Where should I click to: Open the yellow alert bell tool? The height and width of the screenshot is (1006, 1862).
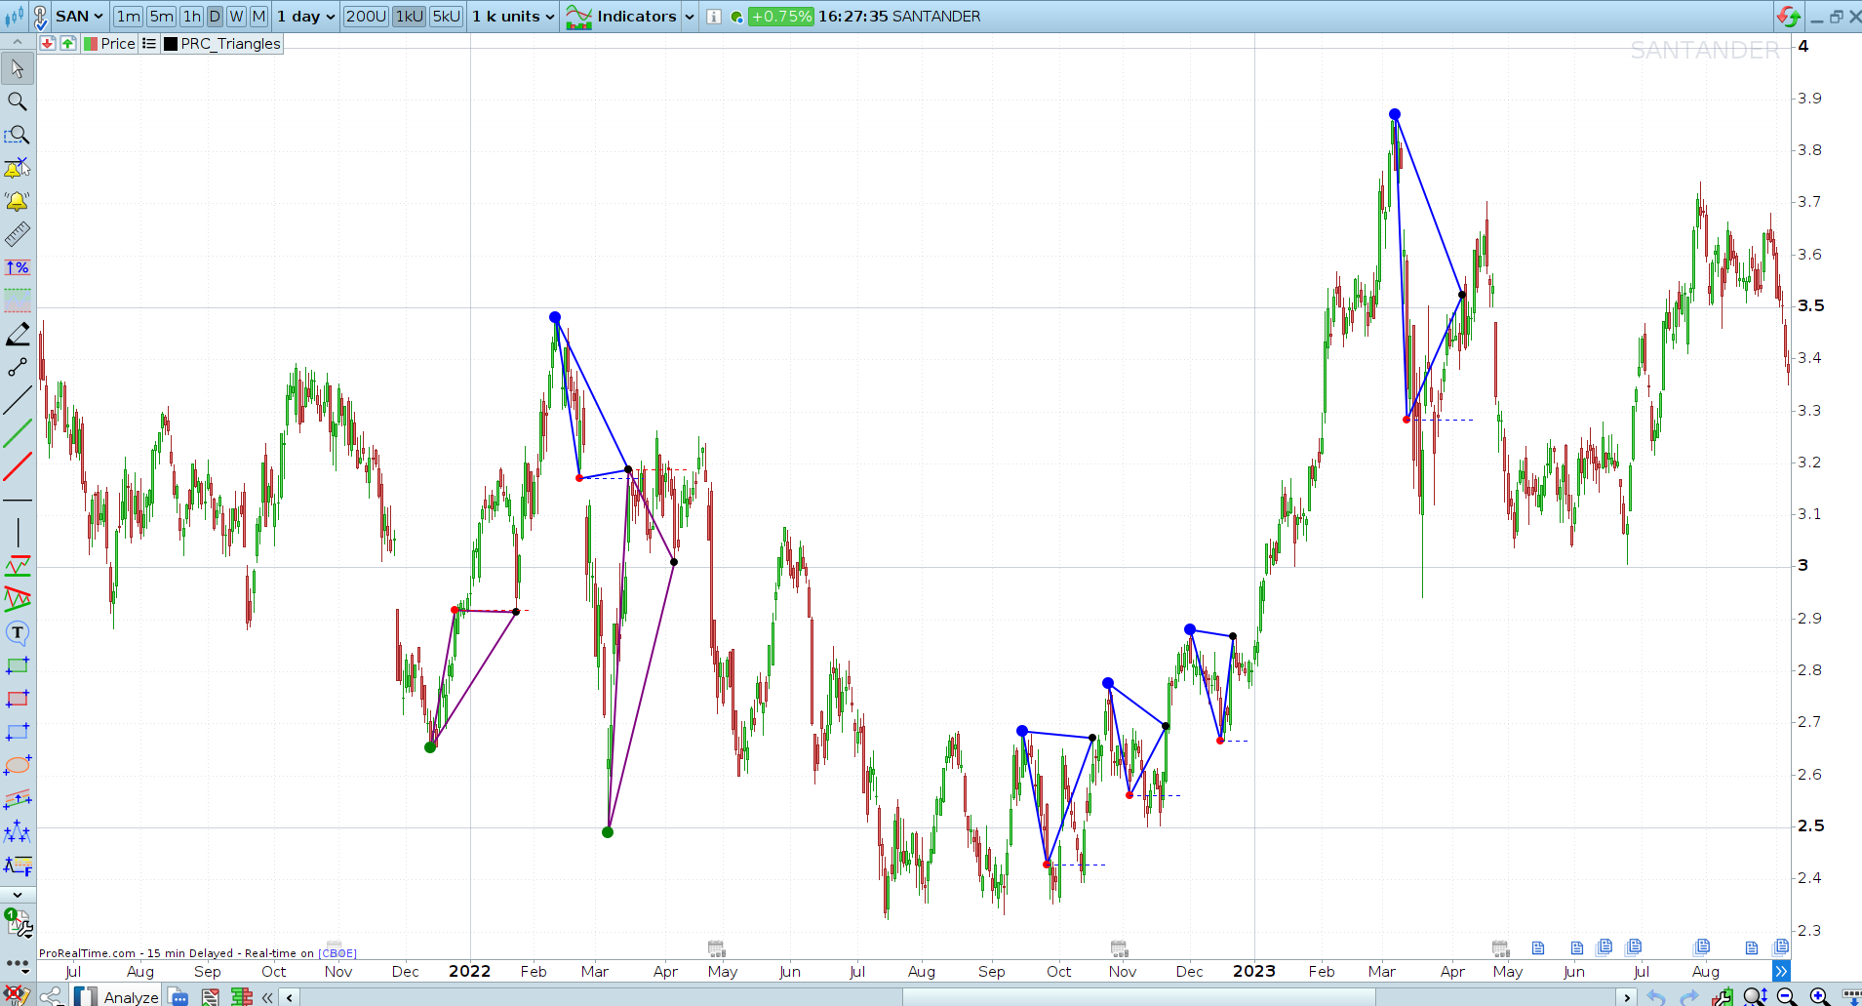coord(18,201)
